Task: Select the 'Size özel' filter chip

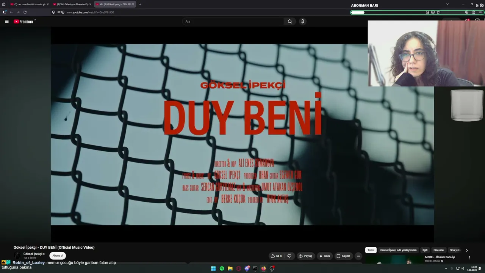Action: click(x=439, y=250)
